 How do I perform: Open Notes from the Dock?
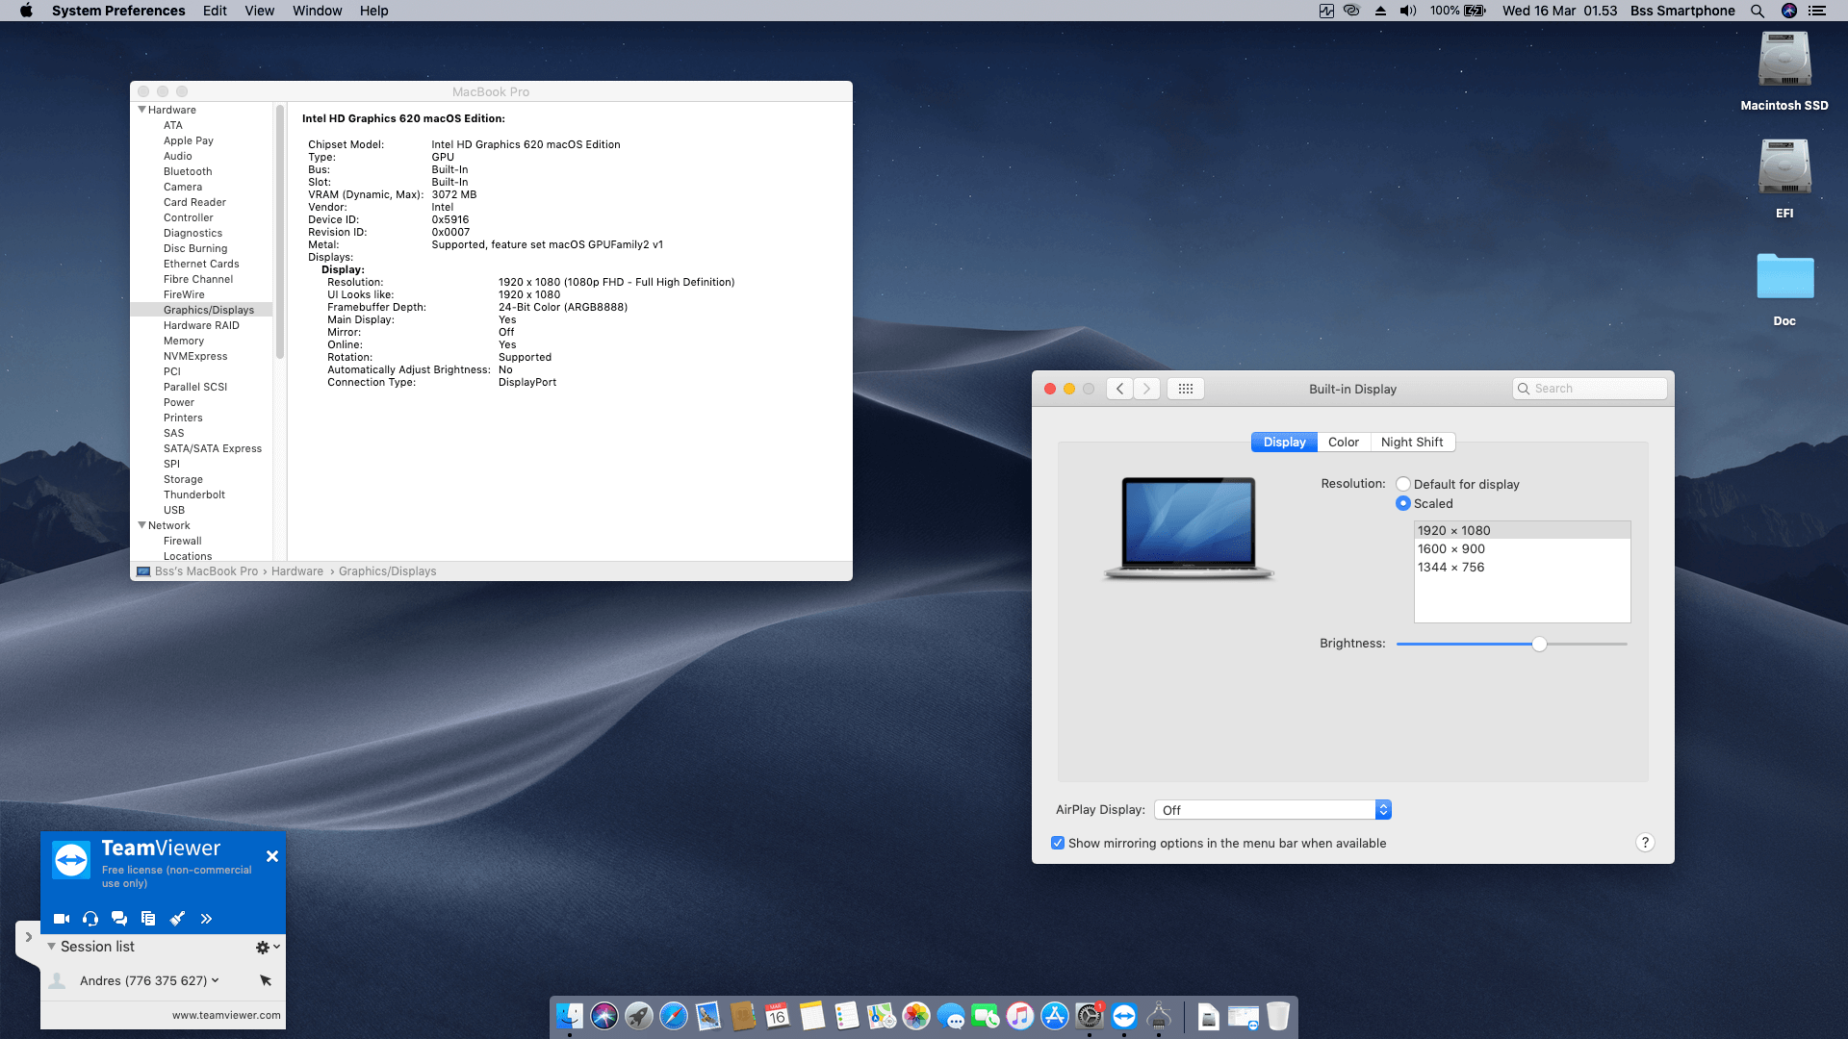point(812,1016)
